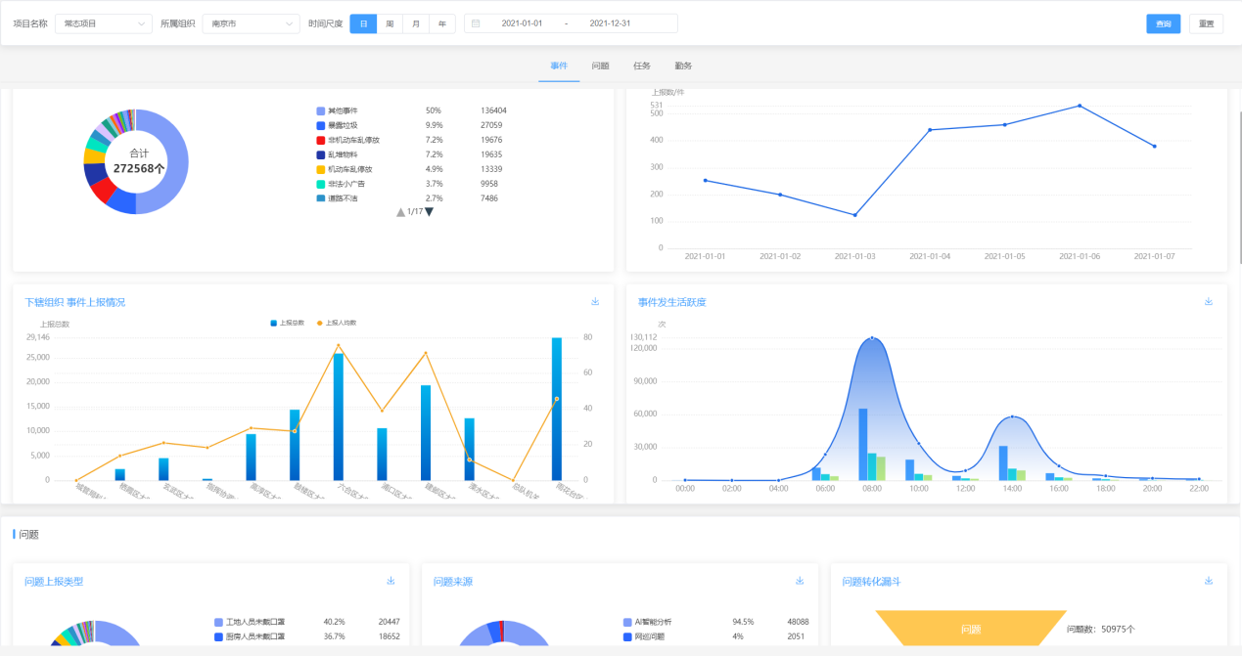
Task: Click the calendar icon in date range field
Action: 476,23
